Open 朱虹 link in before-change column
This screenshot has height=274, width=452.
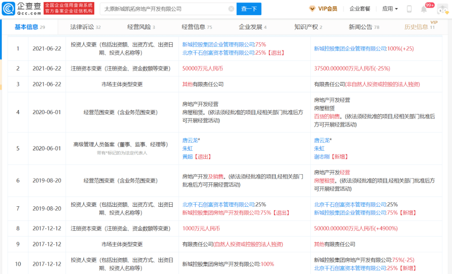click(x=187, y=149)
